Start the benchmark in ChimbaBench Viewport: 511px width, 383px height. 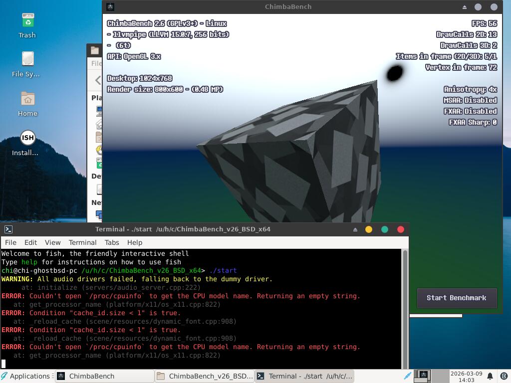pos(457,298)
